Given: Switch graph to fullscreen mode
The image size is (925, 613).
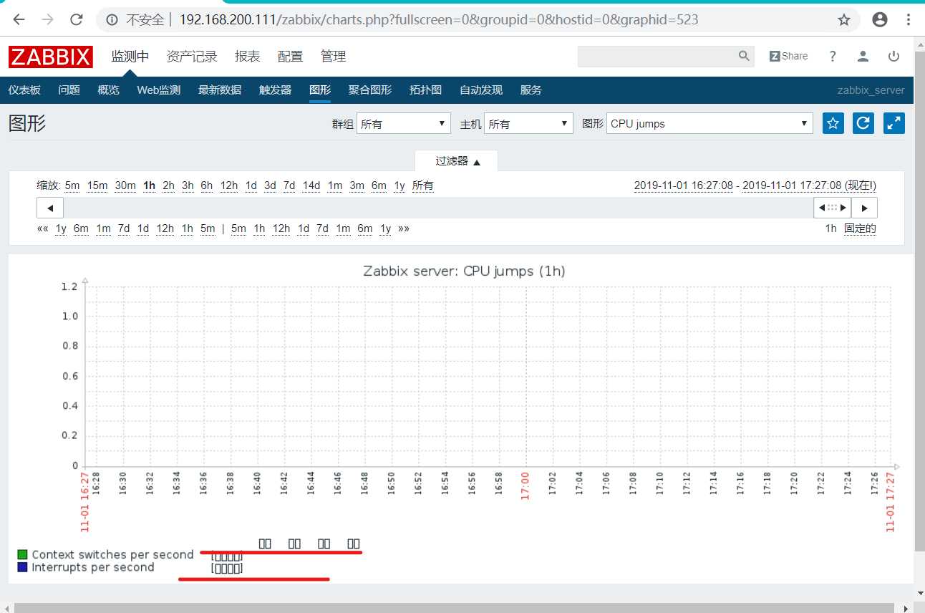Looking at the screenshot, I should tap(894, 123).
